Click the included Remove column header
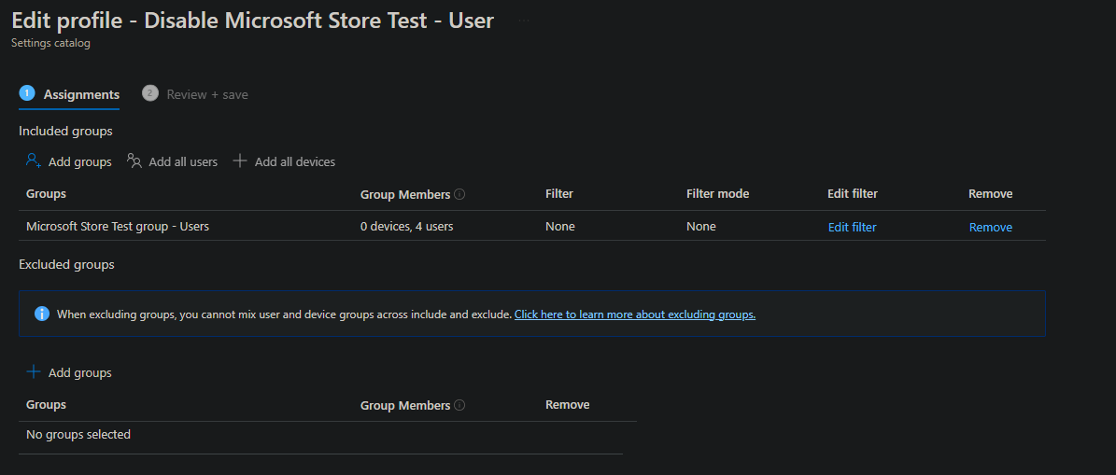Image resolution: width=1116 pixels, height=475 pixels. (x=991, y=193)
